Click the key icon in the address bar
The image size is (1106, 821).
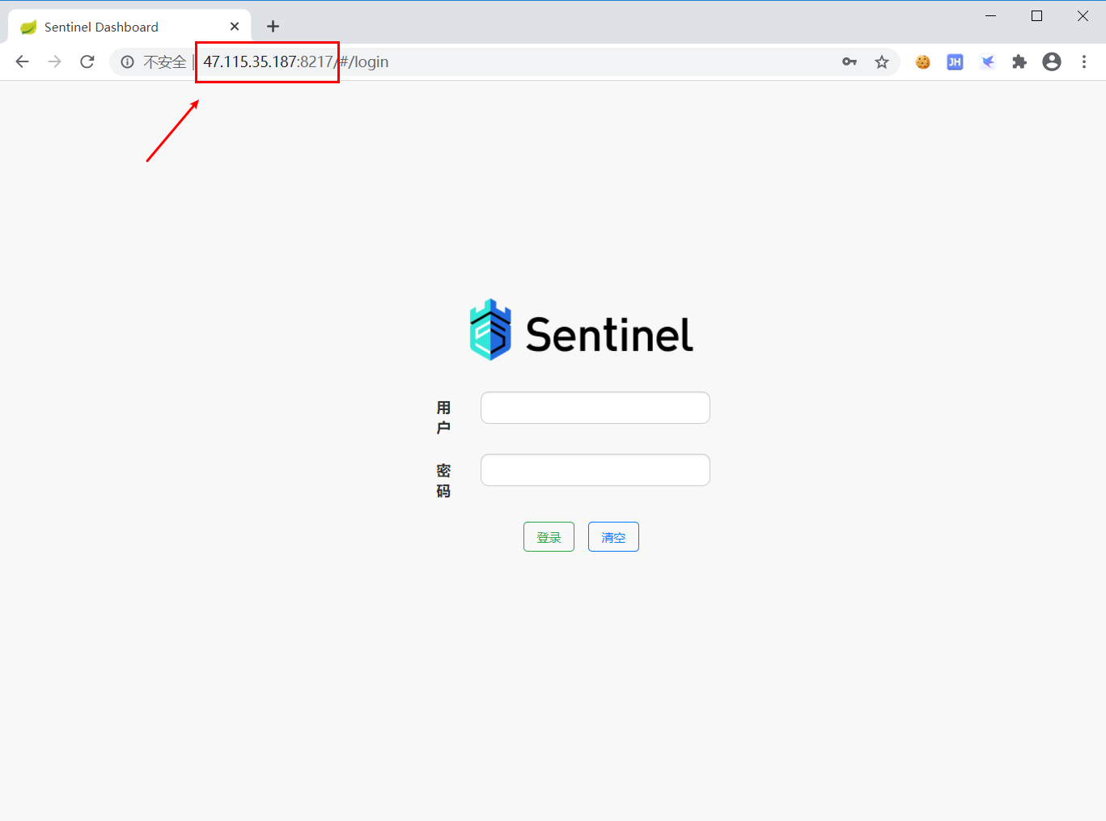pyautogui.click(x=850, y=61)
